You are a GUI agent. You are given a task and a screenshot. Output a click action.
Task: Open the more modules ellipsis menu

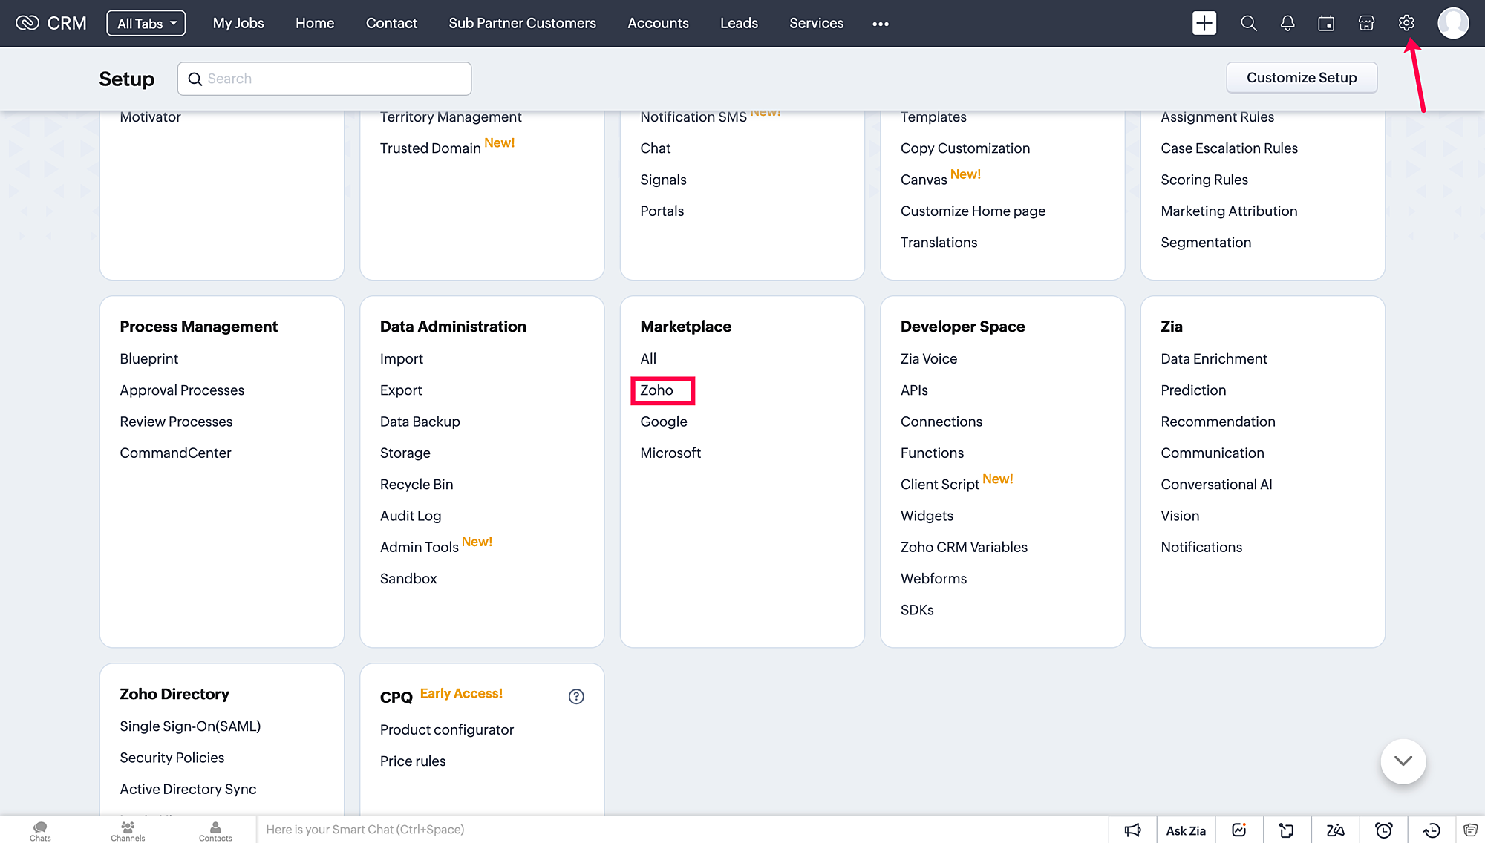click(x=880, y=24)
